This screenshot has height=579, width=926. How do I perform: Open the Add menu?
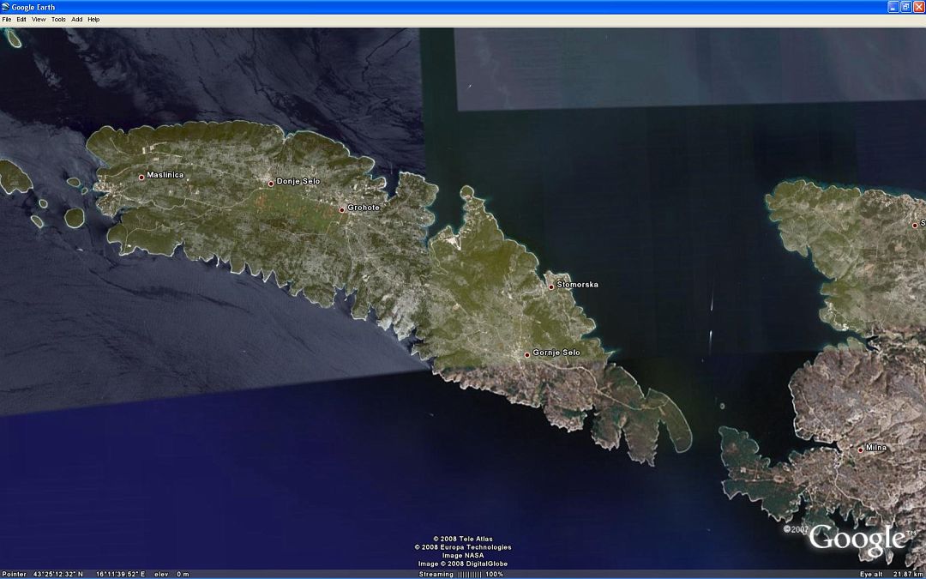point(77,19)
